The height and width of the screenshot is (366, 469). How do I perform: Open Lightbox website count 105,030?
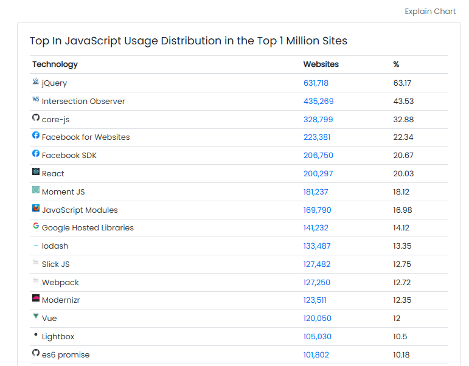pyautogui.click(x=318, y=336)
